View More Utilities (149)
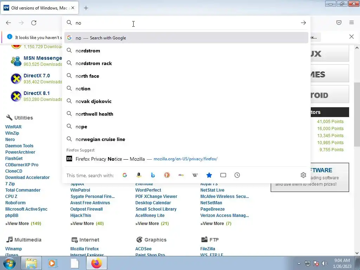 (23, 223)
